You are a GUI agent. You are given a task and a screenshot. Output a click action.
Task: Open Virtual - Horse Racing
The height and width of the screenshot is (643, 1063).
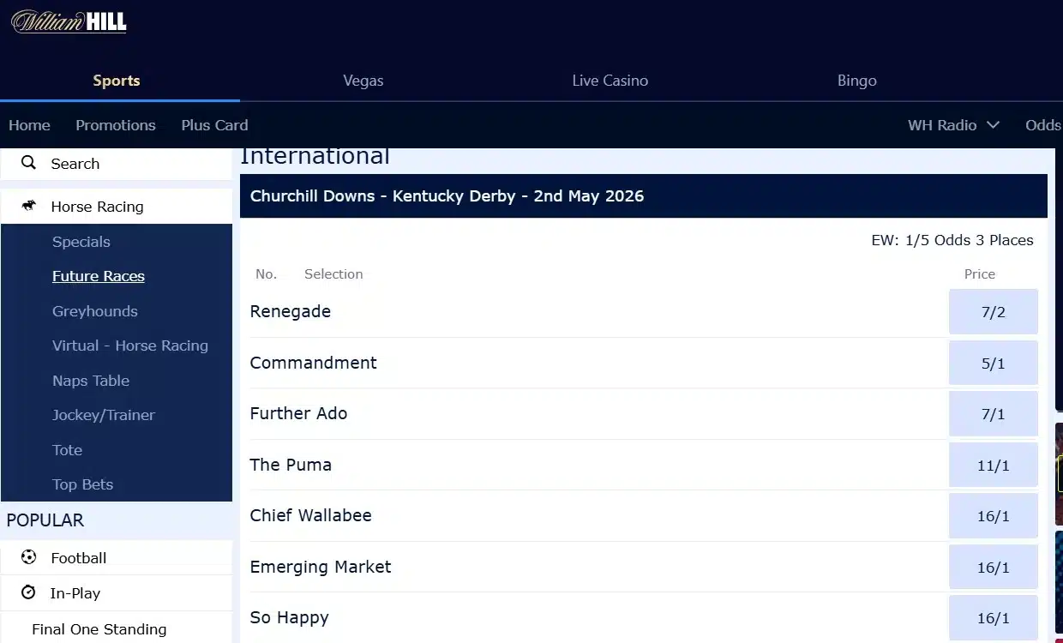tap(130, 346)
